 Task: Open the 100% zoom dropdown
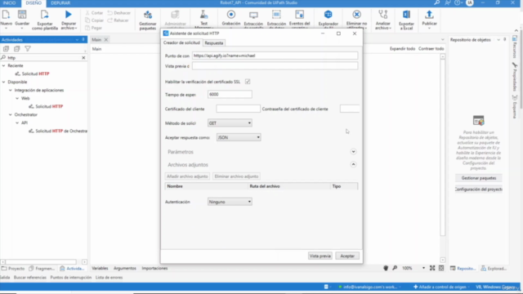coord(423,268)
